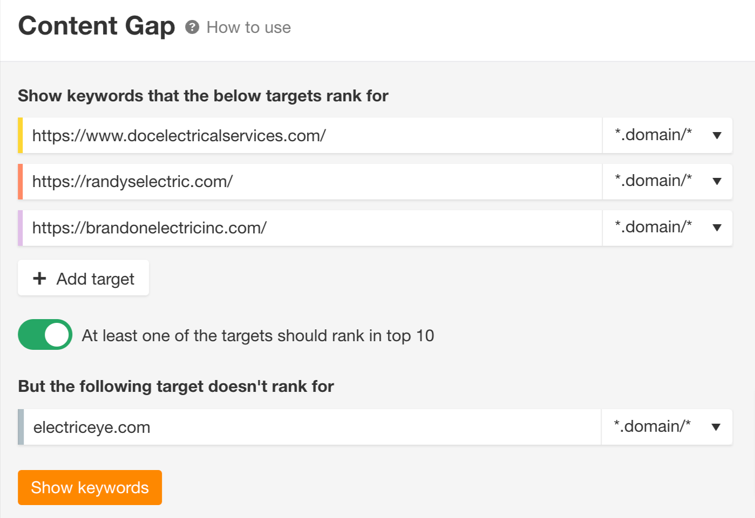Image resolution: width=755 pixels, height=518 pixels.
Task: Select the 'How to use' link text
Action: pyautogui.click(x=248, y=27)
